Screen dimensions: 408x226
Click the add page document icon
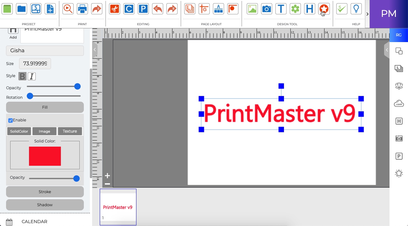[x=50, y=9]
